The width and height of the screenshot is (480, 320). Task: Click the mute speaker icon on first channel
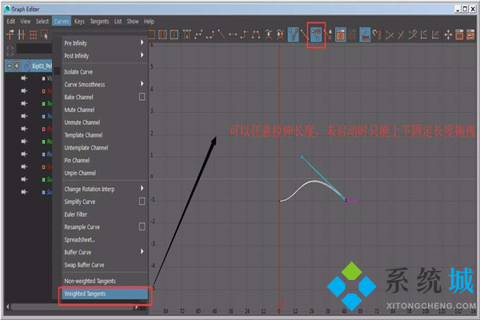coord(23,78)
